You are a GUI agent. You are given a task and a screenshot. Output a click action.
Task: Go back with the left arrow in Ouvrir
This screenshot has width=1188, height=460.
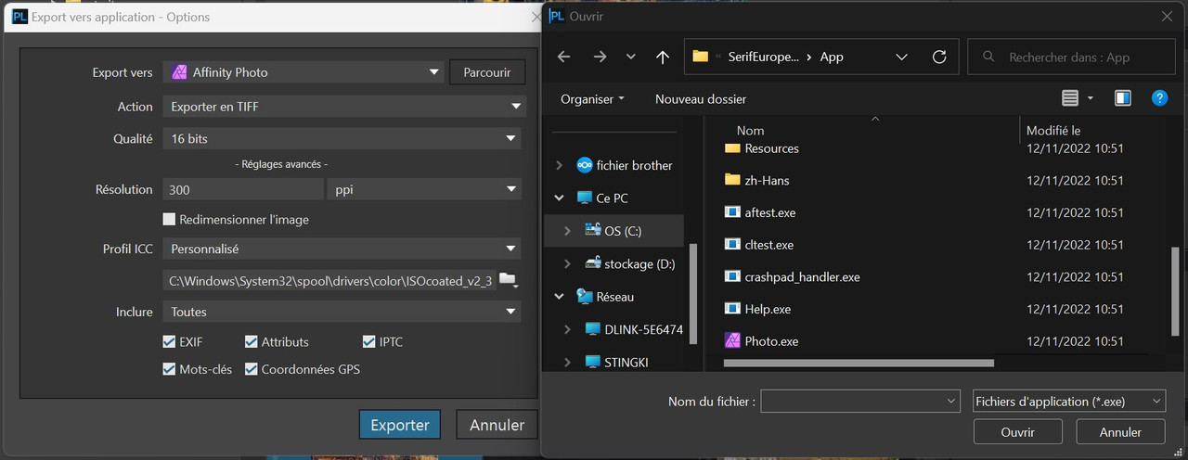coord(563,57)
